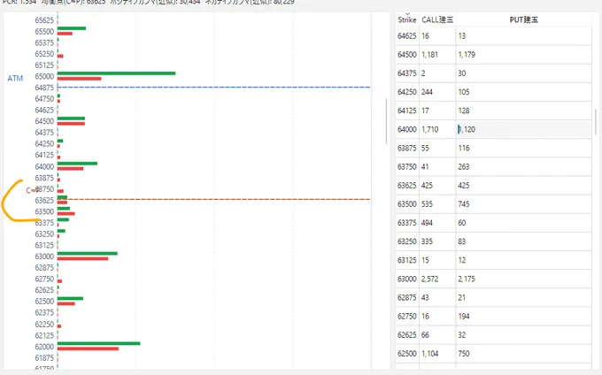This screenshot has height=375, width=602.
Task: Click the chart axis label 64875
Action: 44,88
